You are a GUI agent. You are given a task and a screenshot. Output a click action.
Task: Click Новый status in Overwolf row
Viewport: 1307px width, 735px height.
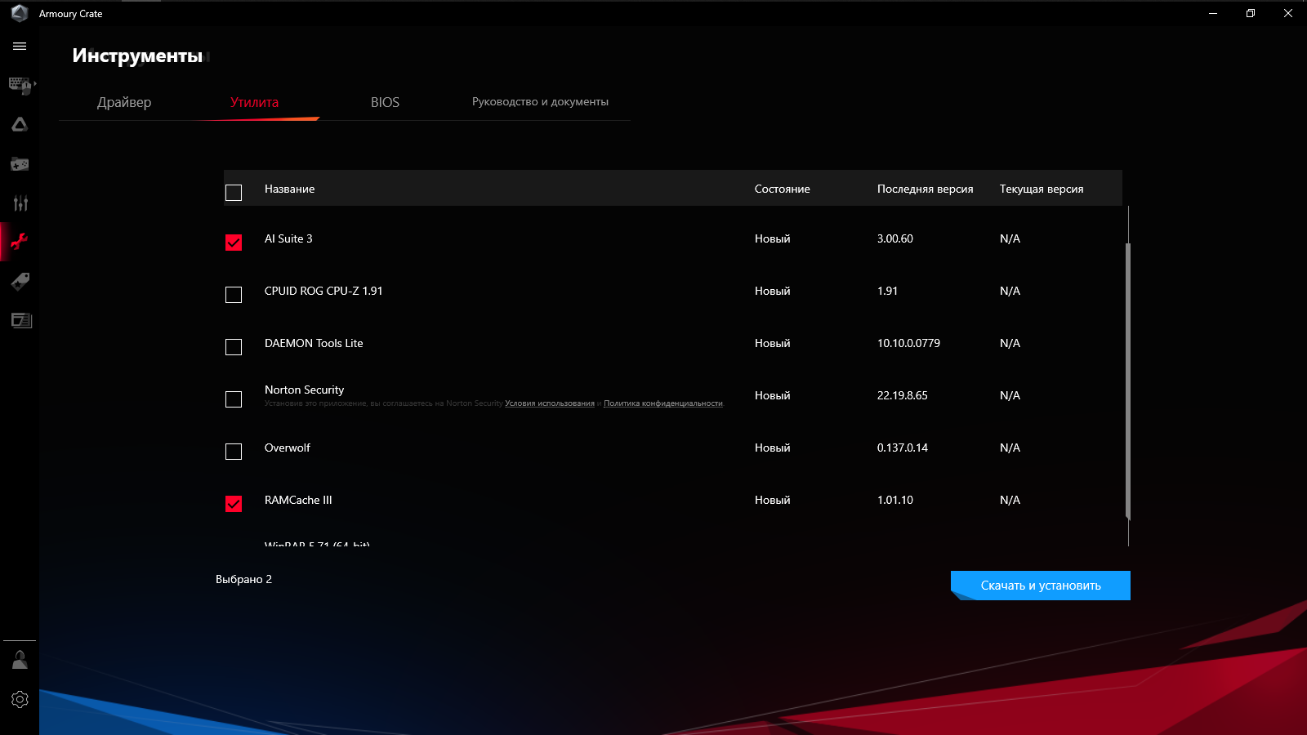point(773,448)
